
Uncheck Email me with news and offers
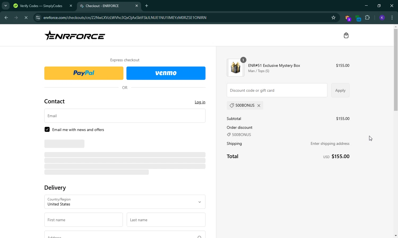click(47, 129)
